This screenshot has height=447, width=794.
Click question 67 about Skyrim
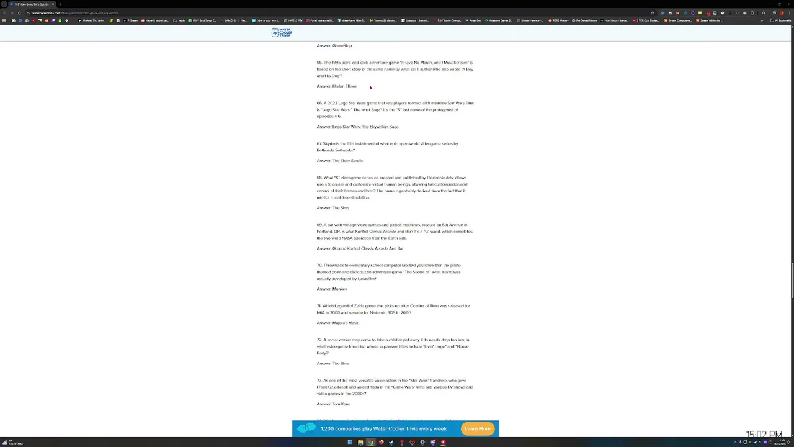pos(388,147)
